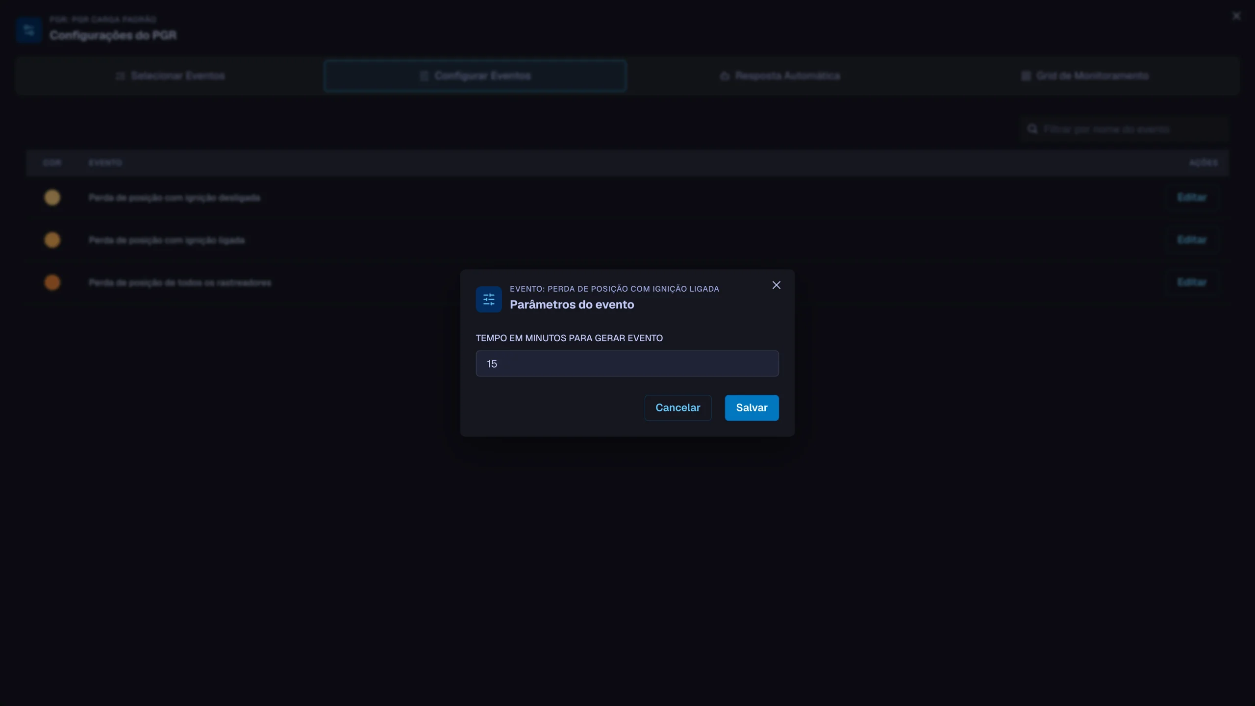Image resolution: width=1255 pixels, height=706 pixels.
Task: Click color dot for ignição desligada event
Action: (52, 198)
